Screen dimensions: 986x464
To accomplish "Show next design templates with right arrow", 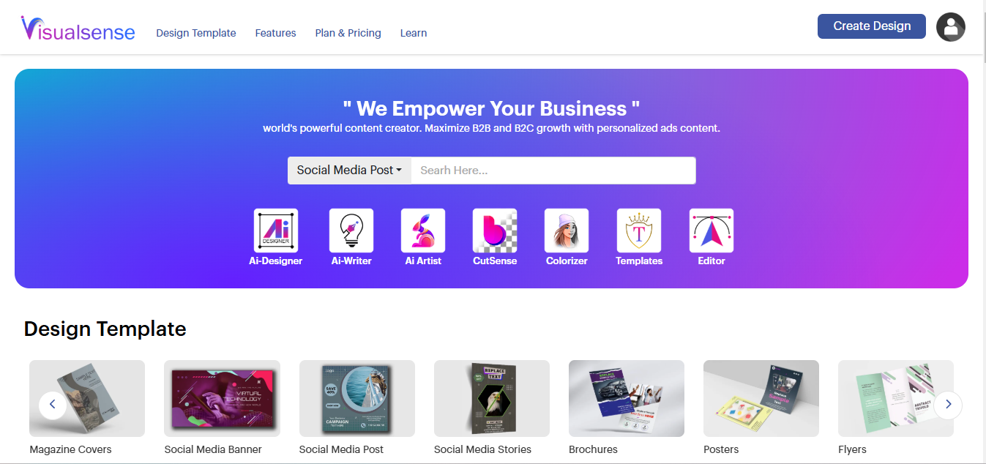I will click(948, 404).
